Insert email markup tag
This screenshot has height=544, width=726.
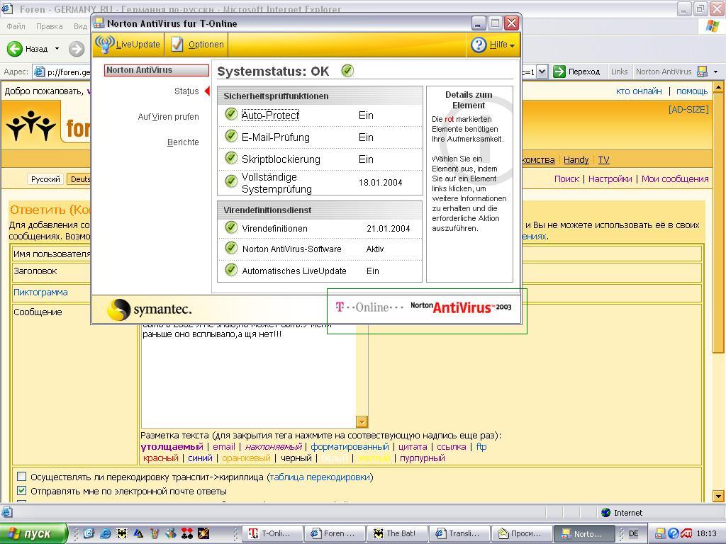coord(223,447)
